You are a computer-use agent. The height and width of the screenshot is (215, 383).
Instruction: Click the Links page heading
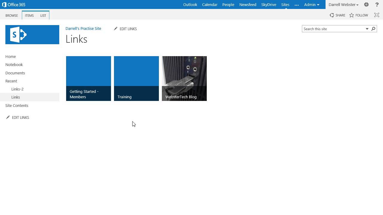[77, 39]
